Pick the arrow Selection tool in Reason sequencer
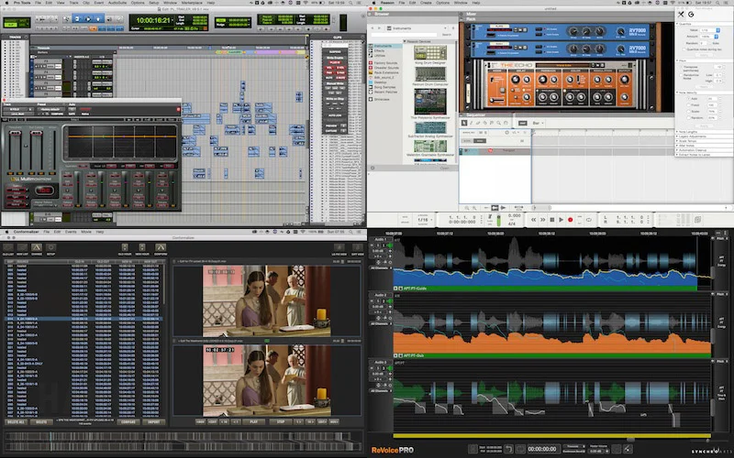Screen dimensions: 734x458 point(464,123)
